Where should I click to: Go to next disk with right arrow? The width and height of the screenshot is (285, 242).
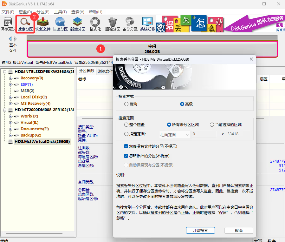(15, 39)
